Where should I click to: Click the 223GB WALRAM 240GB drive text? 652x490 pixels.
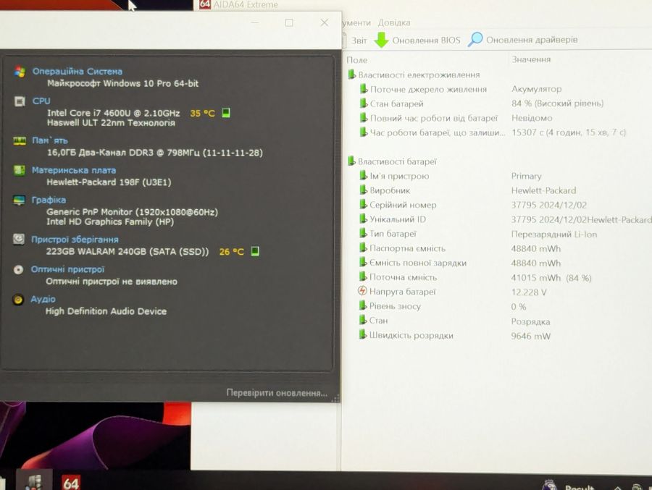pos(128,251)
